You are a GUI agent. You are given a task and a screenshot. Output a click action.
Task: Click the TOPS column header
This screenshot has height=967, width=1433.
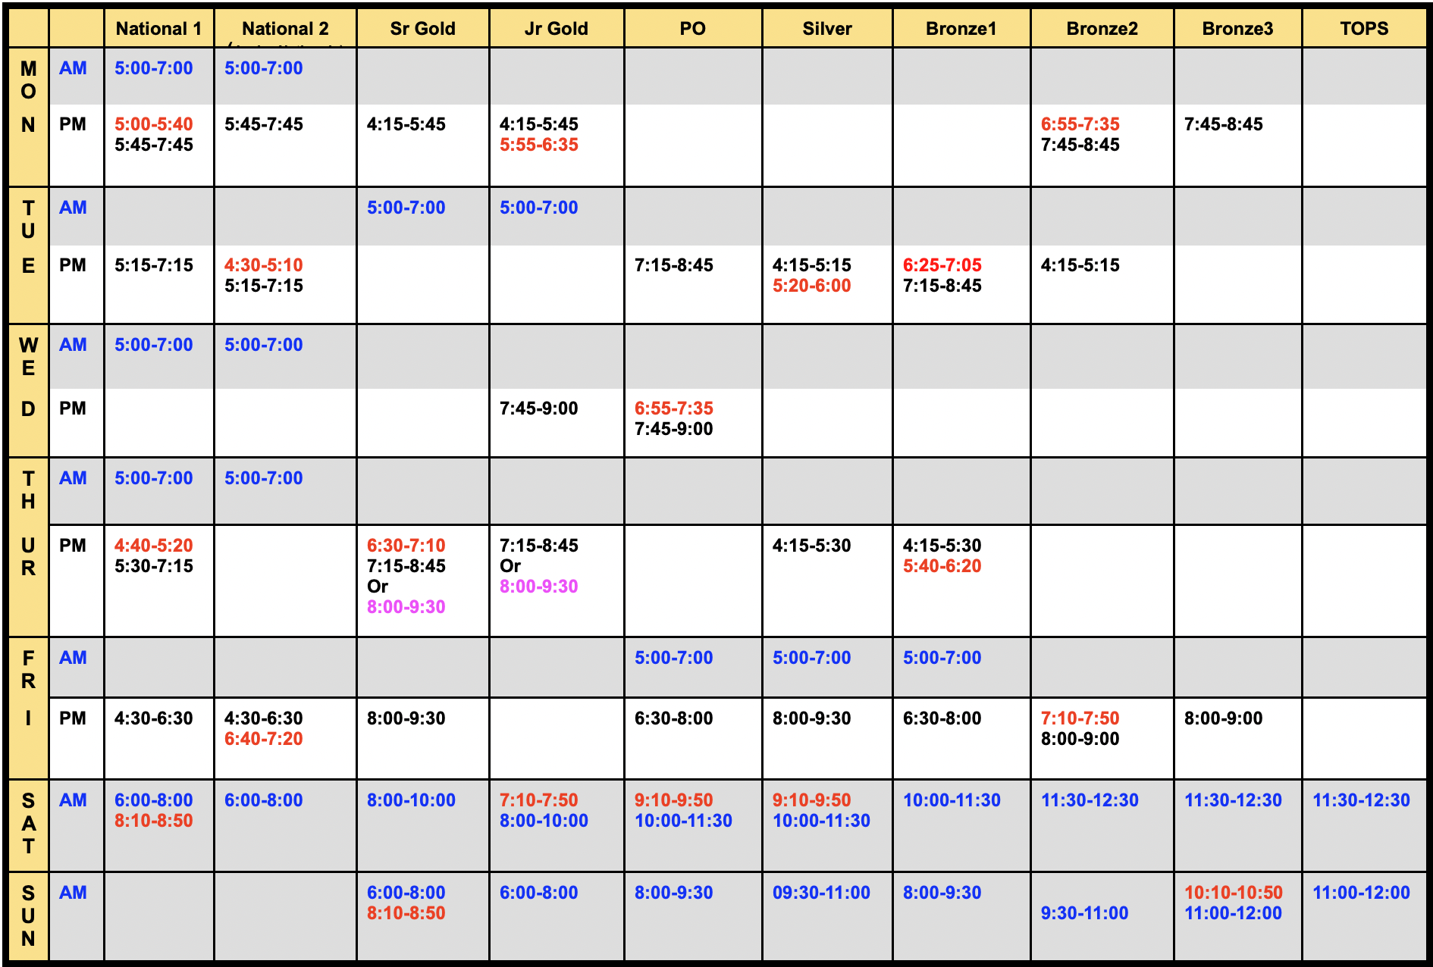pos(1363,29)
